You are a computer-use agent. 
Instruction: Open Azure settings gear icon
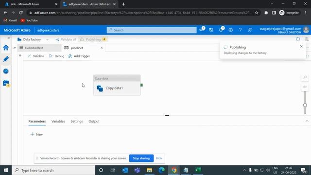pos(230,30)
